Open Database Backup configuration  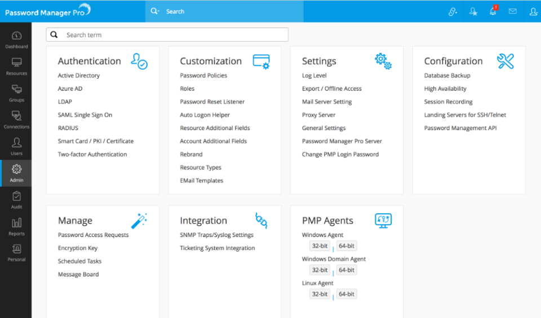(447, 75)
